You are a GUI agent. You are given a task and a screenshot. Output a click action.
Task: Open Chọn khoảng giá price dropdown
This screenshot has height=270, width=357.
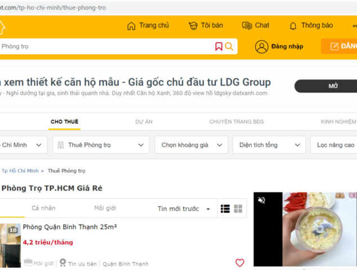pyautogui.click(x=191, y=145)
